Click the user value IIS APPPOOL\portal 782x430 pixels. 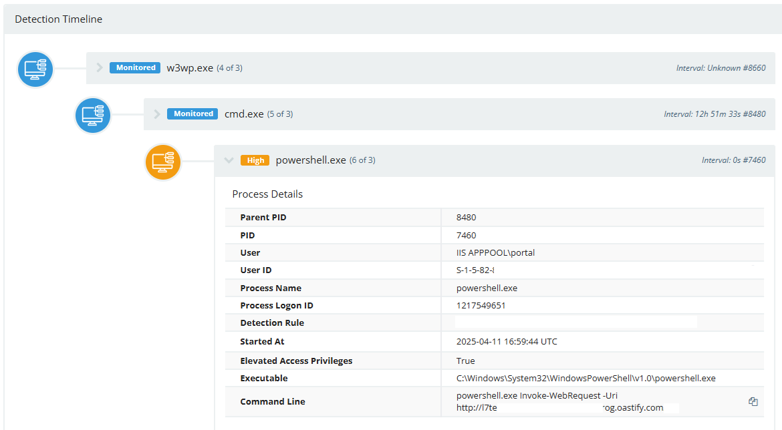click(x=495, y=252)
